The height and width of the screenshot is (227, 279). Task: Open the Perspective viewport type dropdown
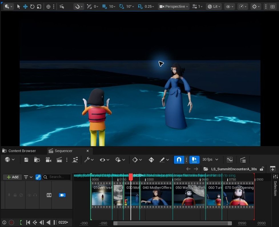pyautogui.click(x=174, y=7)
